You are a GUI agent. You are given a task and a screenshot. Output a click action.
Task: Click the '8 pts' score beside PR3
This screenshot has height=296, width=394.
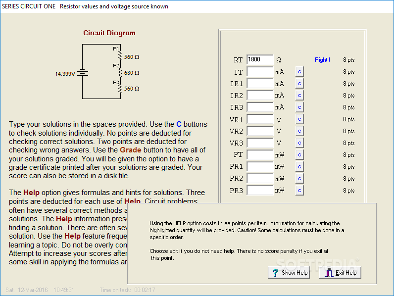[x=349, y=191]
